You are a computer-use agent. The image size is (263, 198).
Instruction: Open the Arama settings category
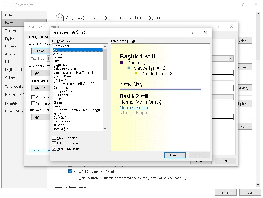click(x=10, y=54)
